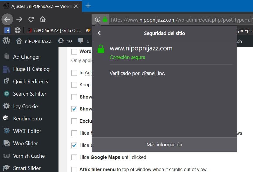Open the comments bubble icon
This screenshot has height=172, width=253.
81,41
